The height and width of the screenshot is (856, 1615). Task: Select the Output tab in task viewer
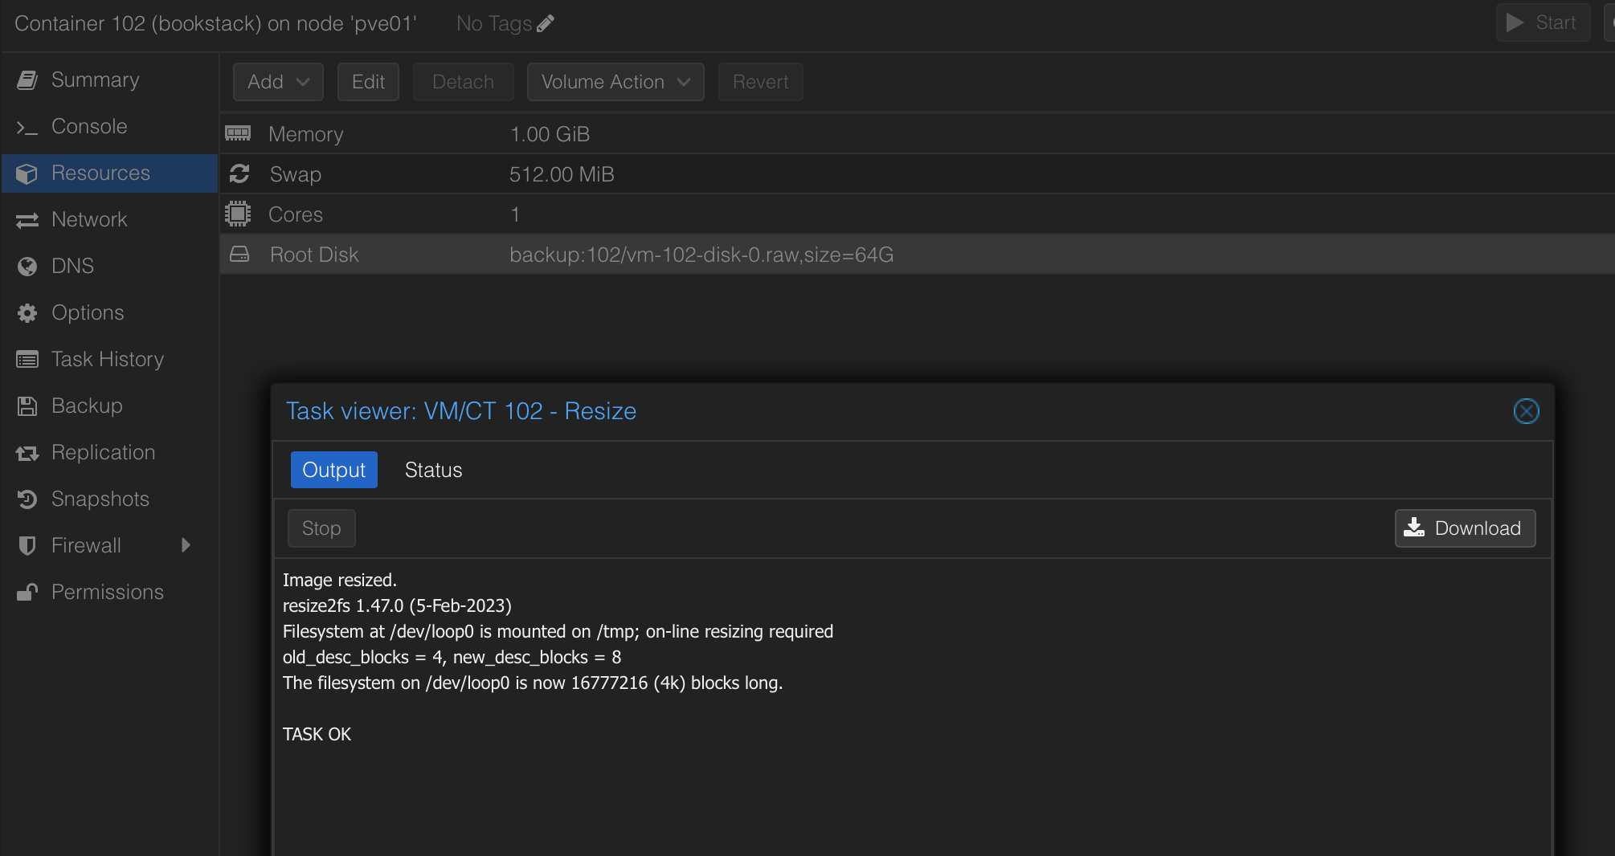pos(333,470)
